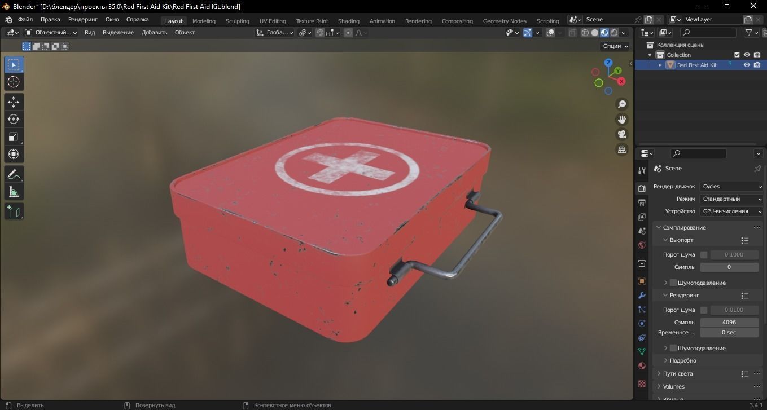Toggle camera view with the camera icon

click(x=622, y=134)
